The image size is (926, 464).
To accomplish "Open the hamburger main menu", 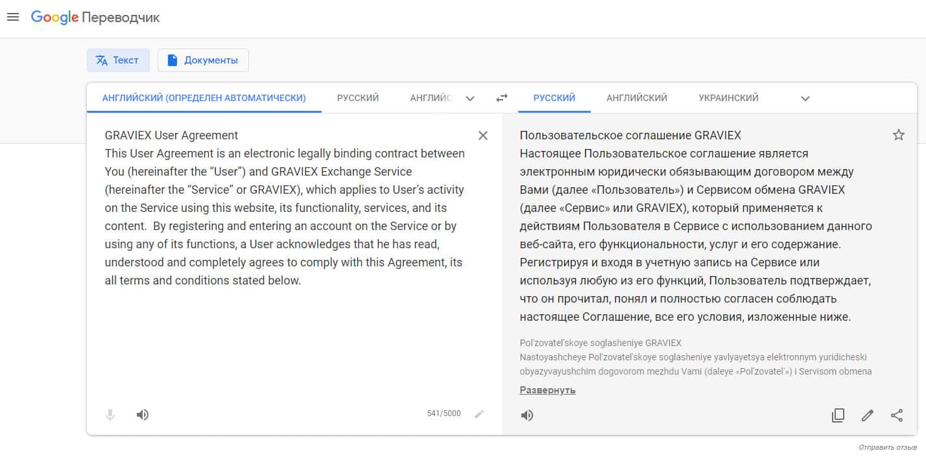I will coord(13,17).
